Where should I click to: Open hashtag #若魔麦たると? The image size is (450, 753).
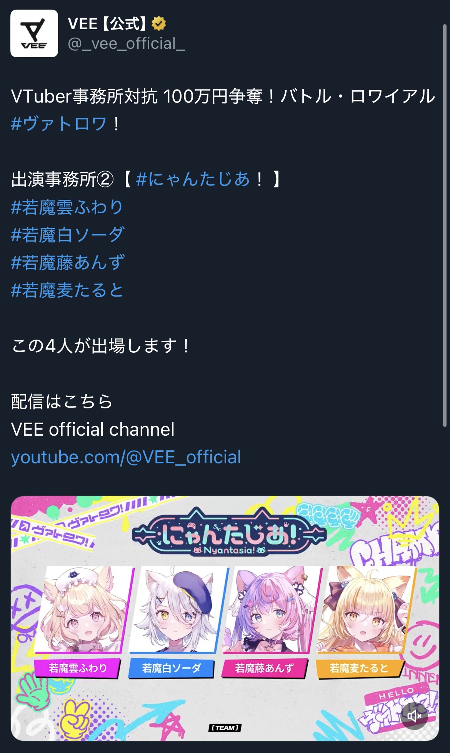pyautogui.click(x=67, y=290)
